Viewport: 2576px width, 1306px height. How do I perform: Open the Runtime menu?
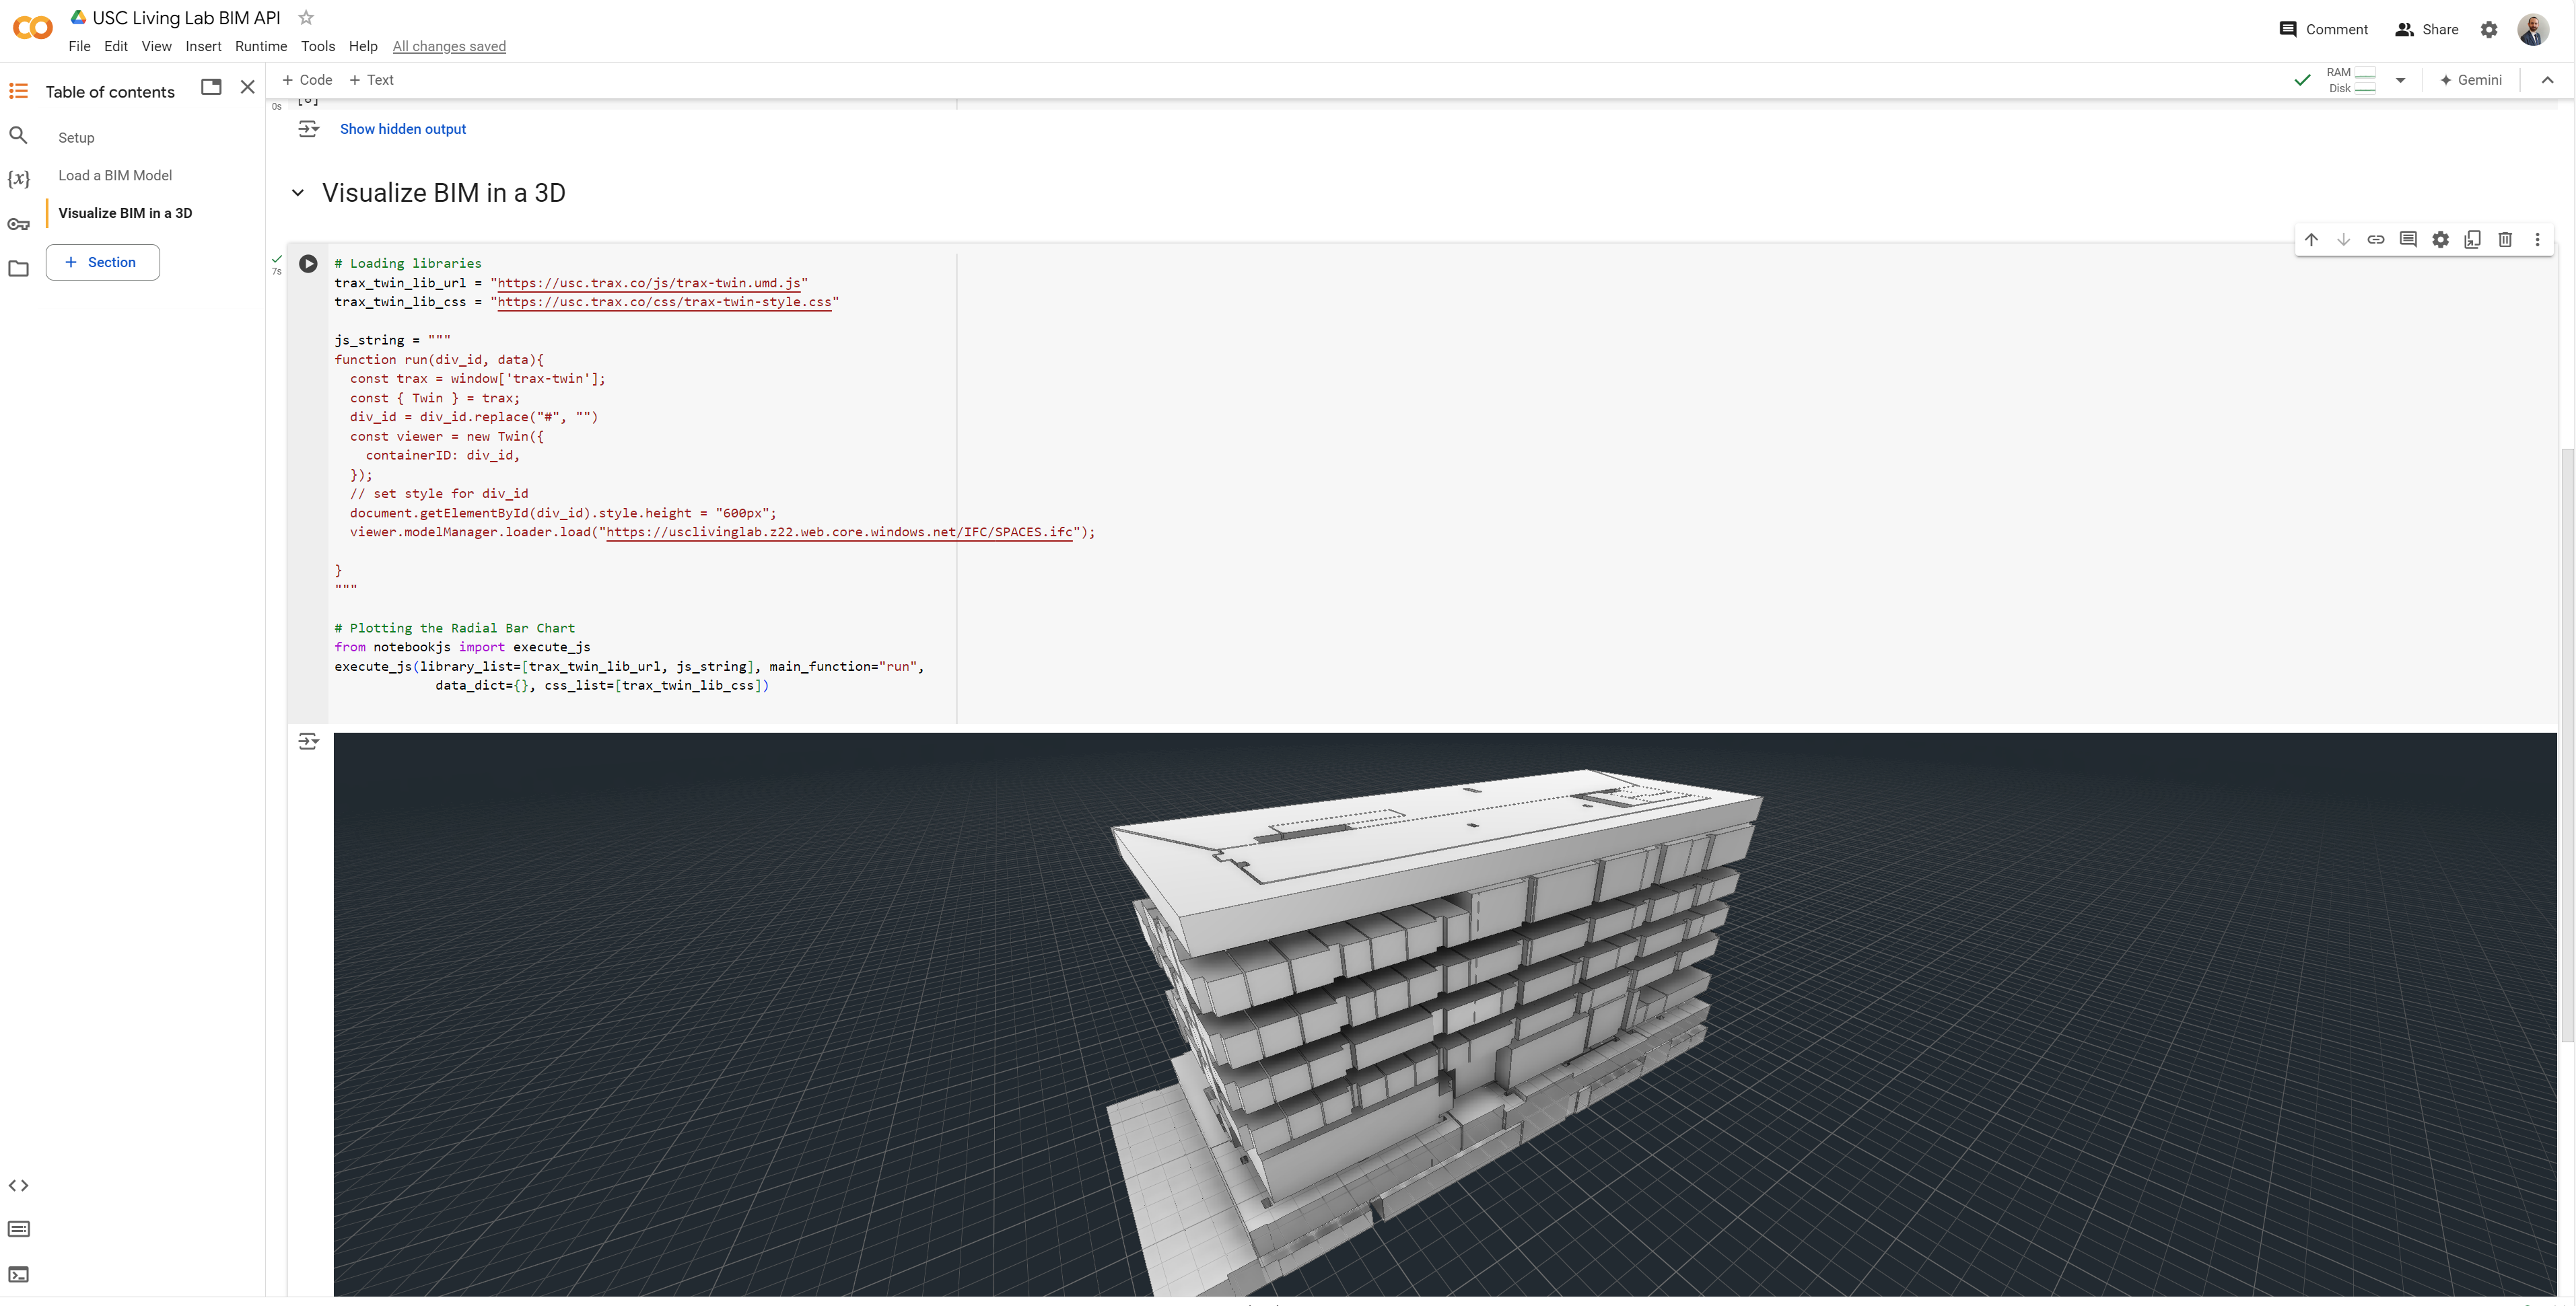pyautogui.click(x=260, y=46)
